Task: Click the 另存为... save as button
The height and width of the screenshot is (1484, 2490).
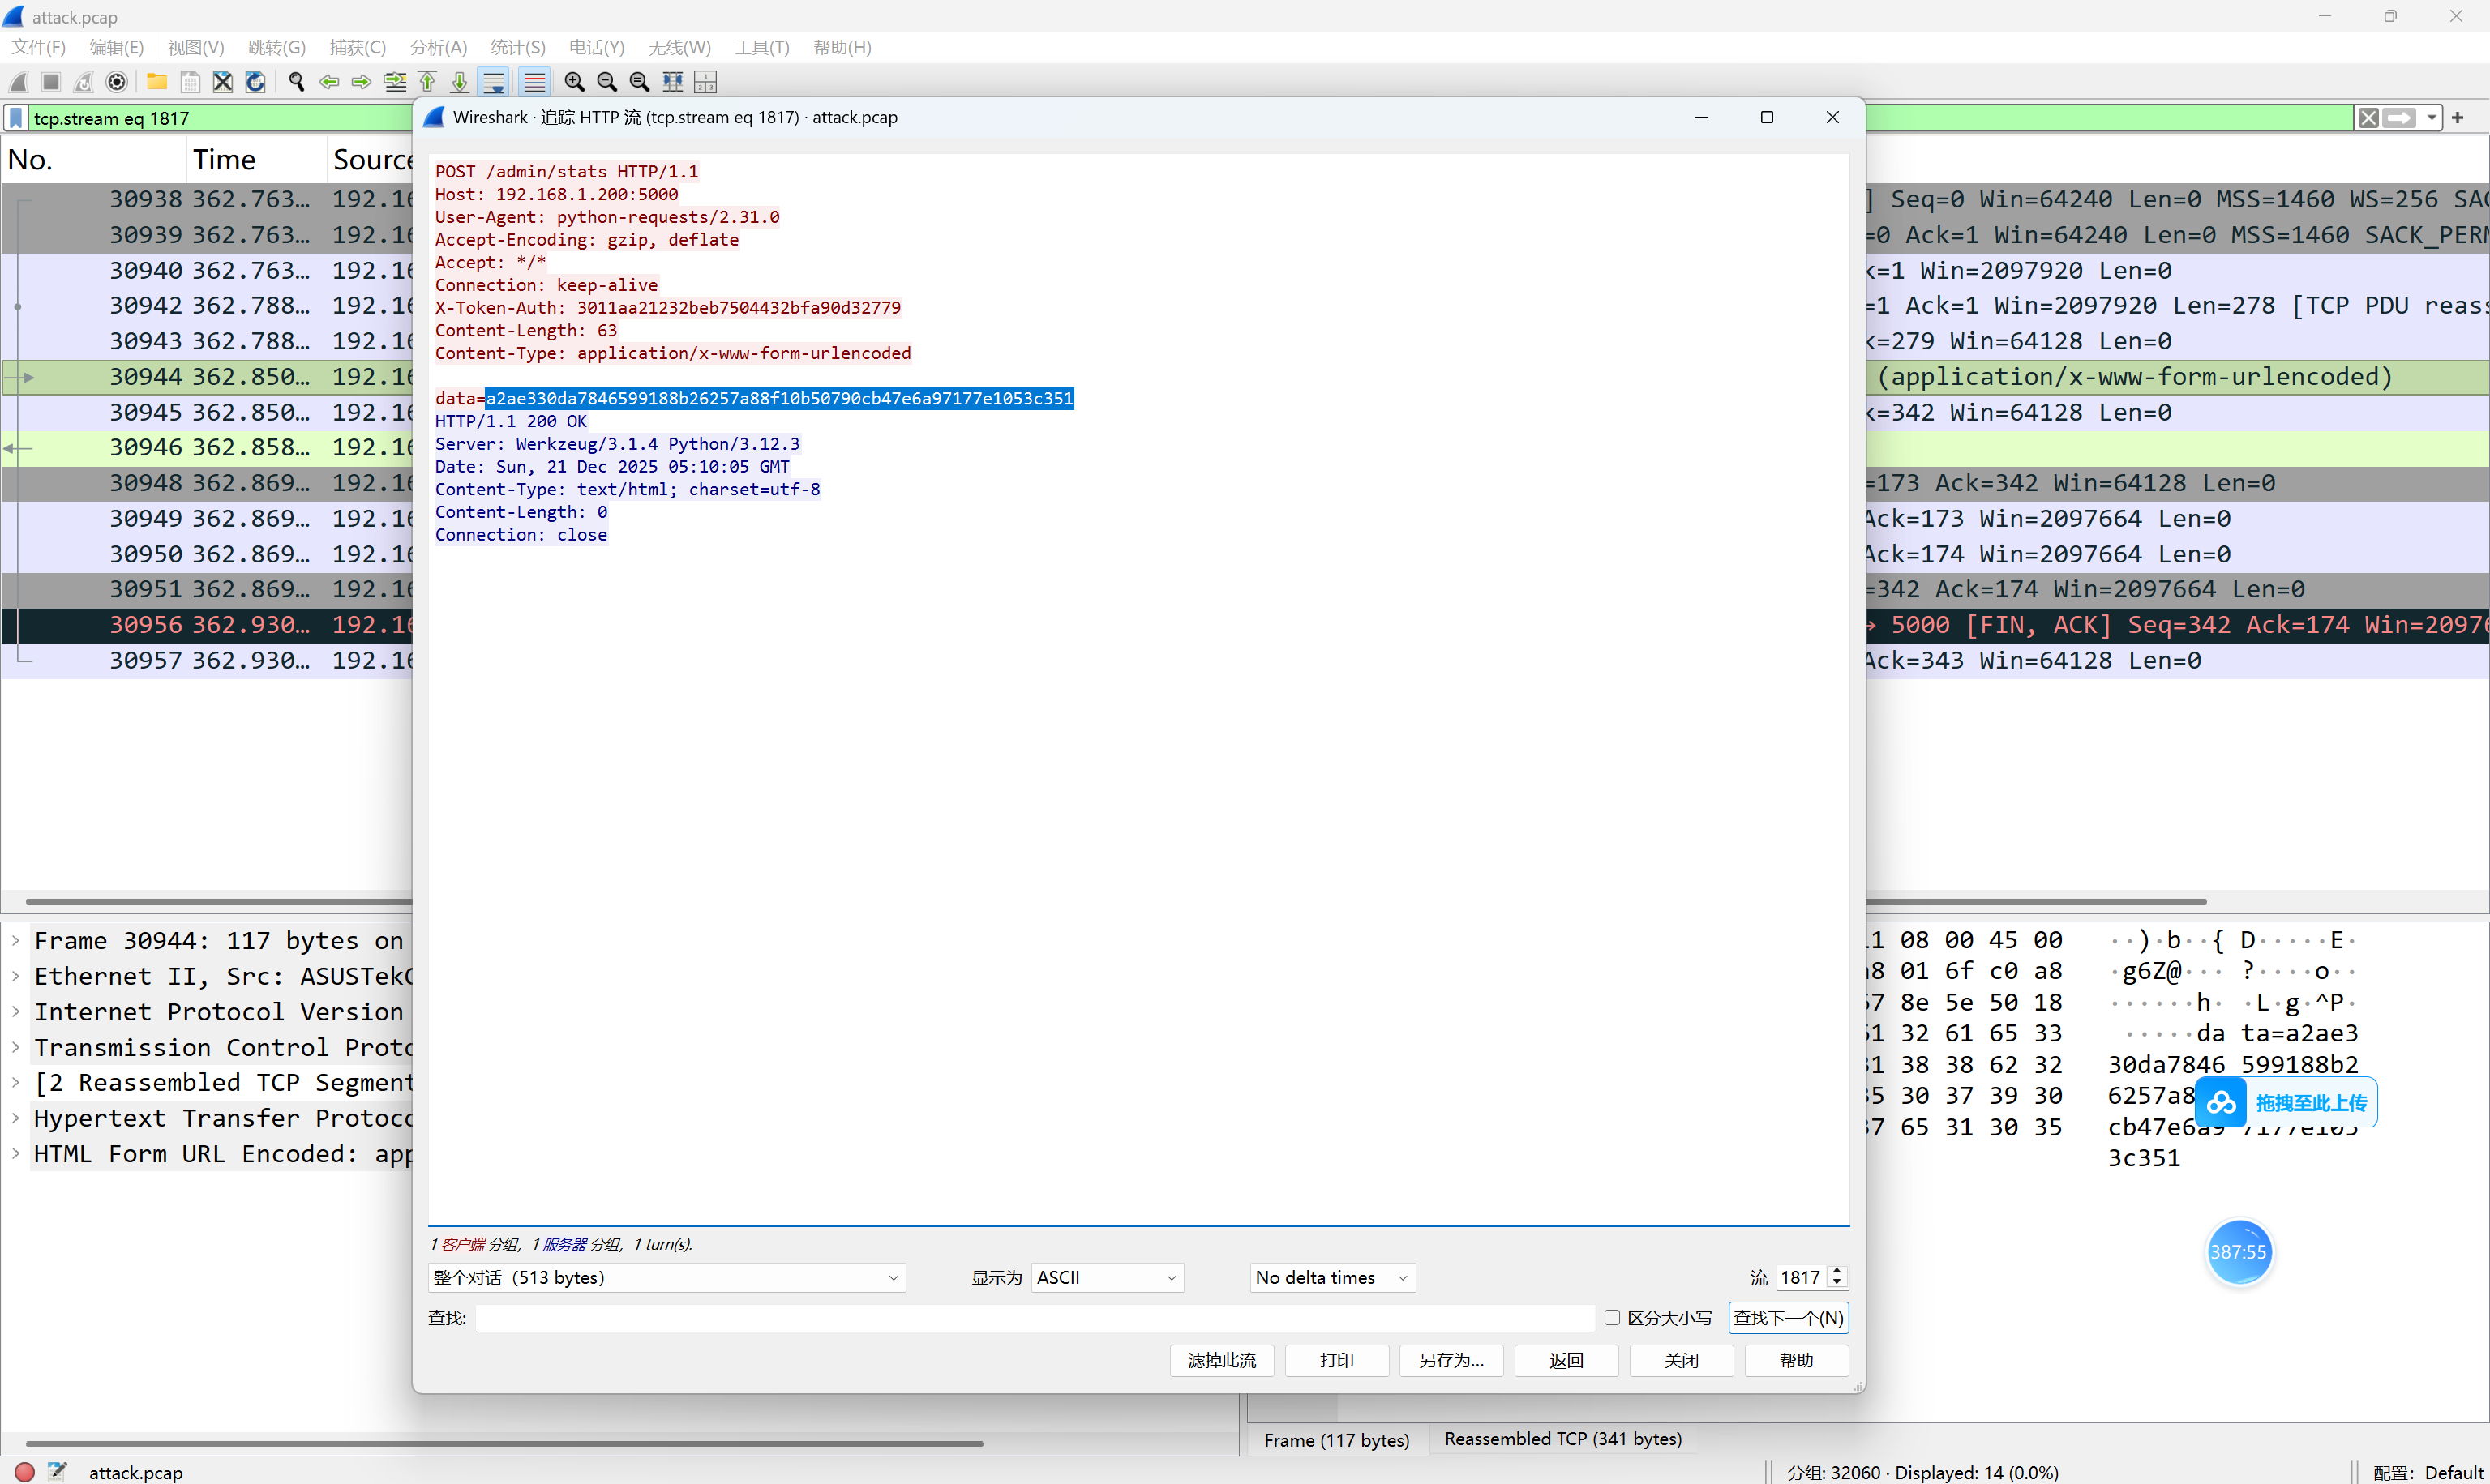Action: (x=1451, y=1360)
